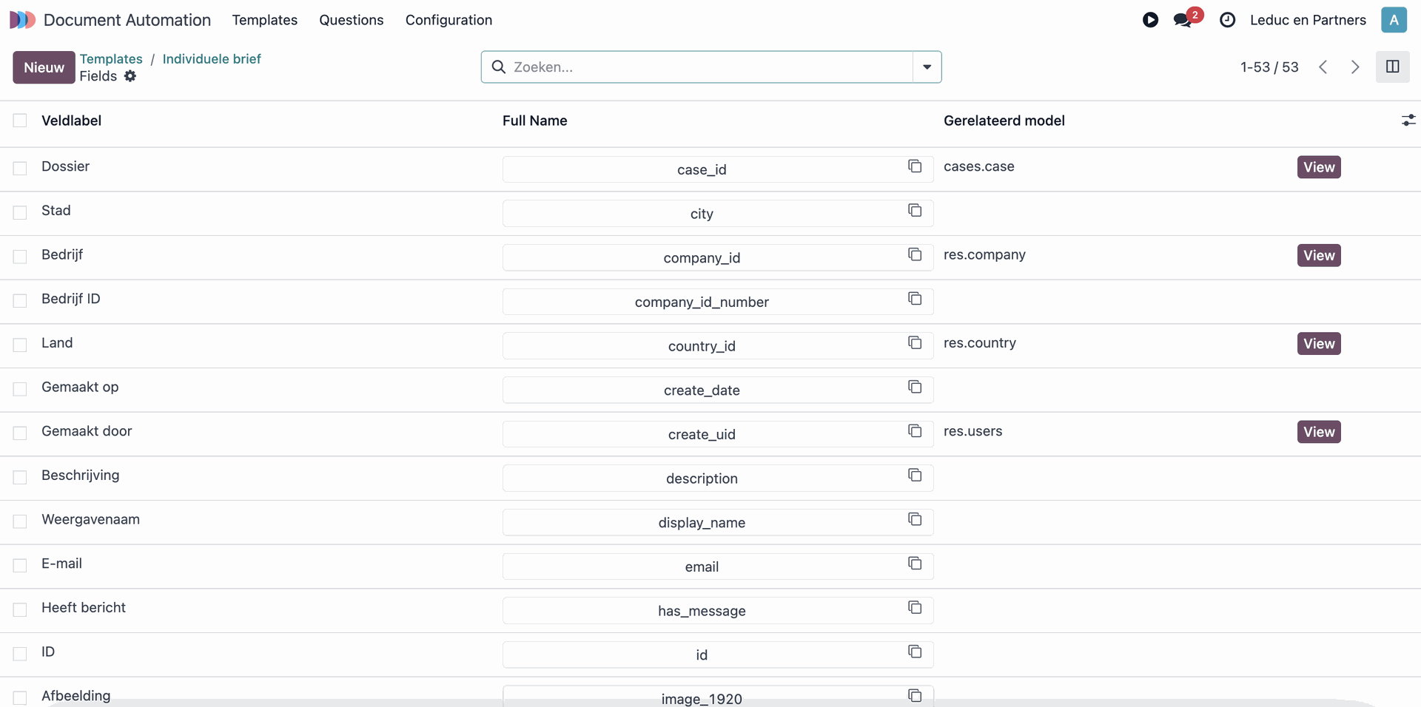This screenshot has width=1421, height=707.
Task: Open the user avatar menu
Action: coord(1394,20)
